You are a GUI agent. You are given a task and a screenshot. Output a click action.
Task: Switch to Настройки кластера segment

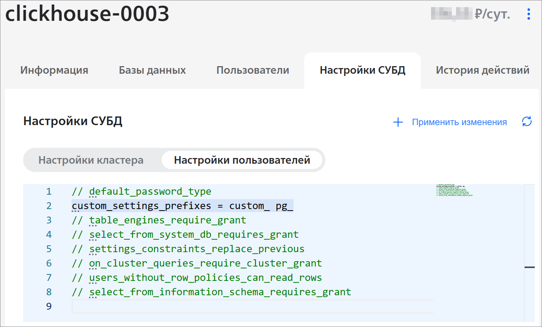point(91,160)
